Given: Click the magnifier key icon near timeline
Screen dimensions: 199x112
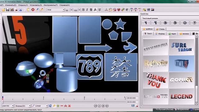Looking at the screenshot, I should (54, 106).
